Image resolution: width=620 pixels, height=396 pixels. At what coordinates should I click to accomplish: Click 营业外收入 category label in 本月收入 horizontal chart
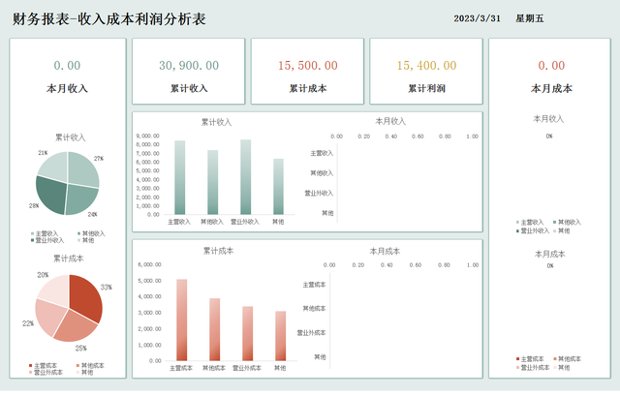tap(319, 194)
